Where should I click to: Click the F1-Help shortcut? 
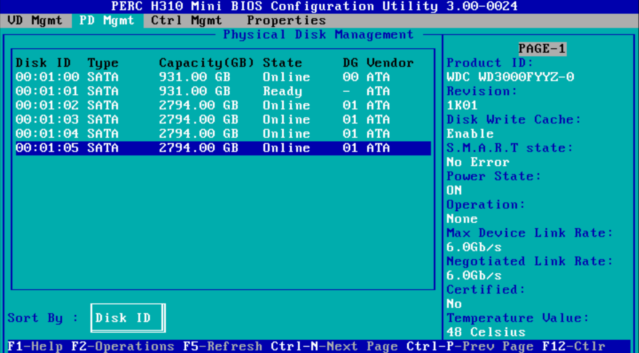(x=35, y=346)
